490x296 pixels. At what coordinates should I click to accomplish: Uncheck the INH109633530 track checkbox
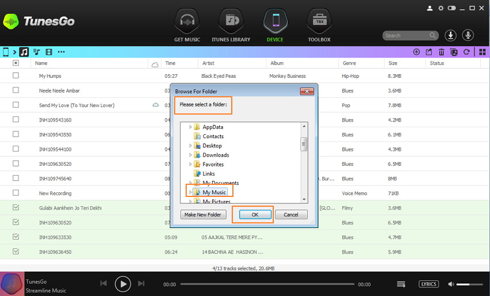pos(16,237)
